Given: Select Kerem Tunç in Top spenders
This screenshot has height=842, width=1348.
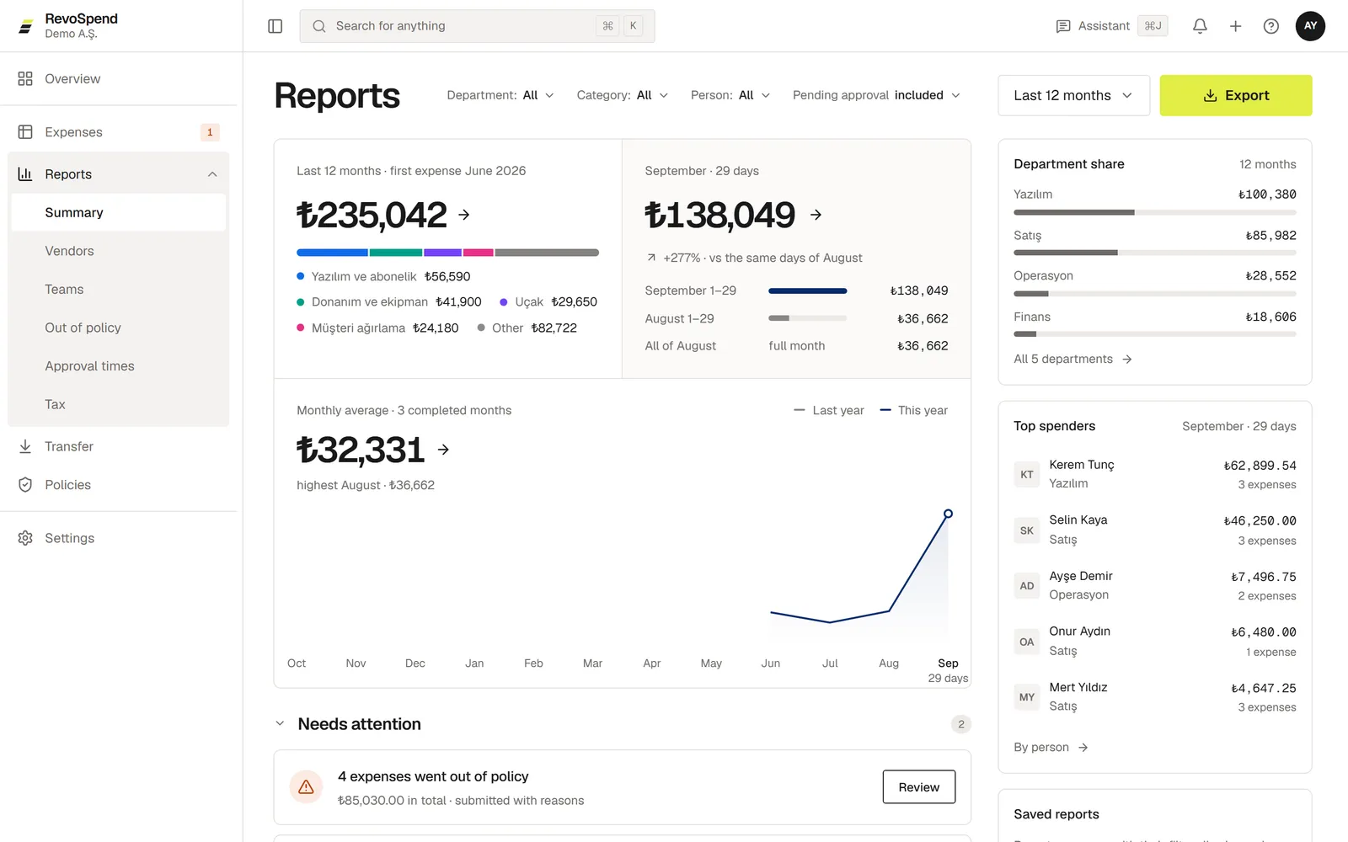Looking at the screenshot, I should tap(1155, 474).
